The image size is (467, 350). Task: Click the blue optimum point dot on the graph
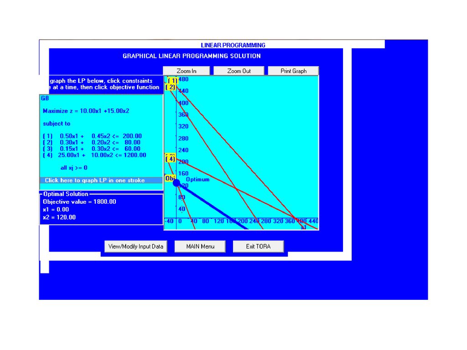pyautogui.click(x=176, y=183)
